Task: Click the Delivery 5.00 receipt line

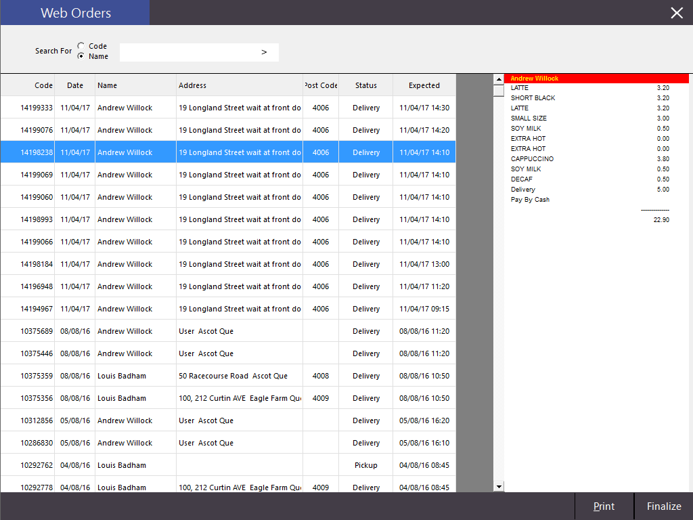Action: [590, 190]
